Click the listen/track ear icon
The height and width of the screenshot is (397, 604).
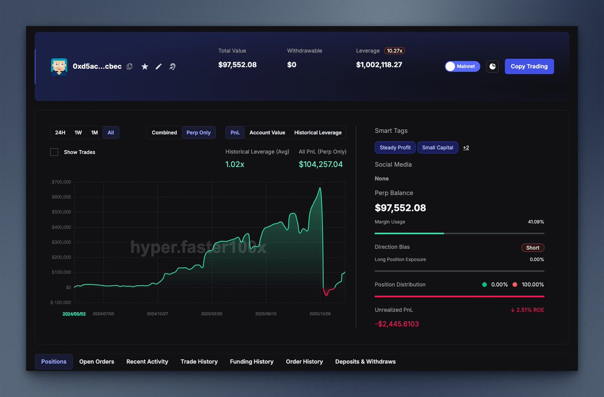point(172,66)
